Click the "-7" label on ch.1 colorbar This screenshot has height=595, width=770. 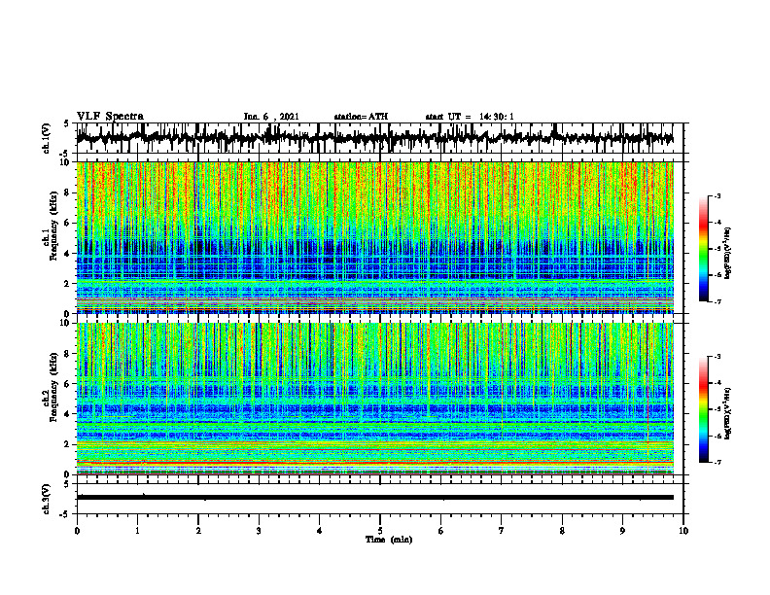(717, 301)
